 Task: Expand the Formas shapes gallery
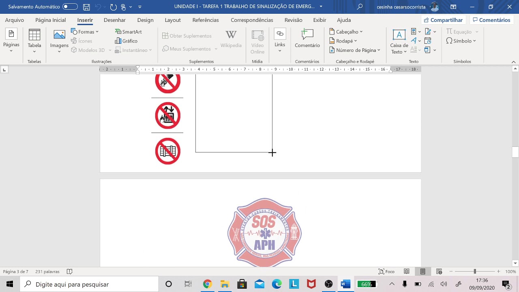click(85, 32)
